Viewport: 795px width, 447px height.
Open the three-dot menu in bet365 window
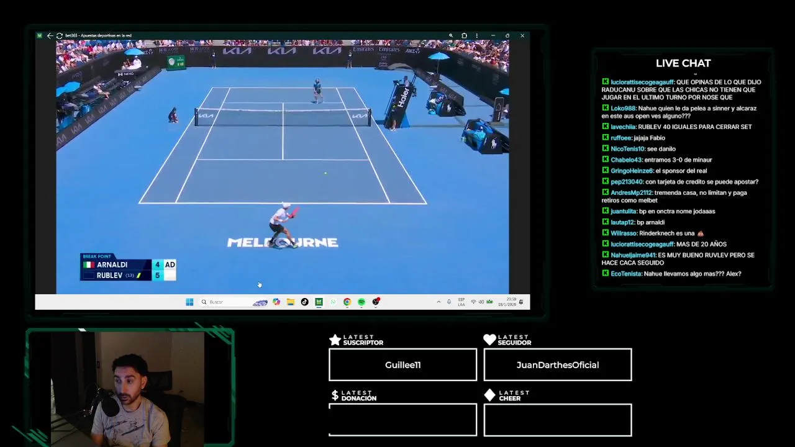(x=477, y=35)
